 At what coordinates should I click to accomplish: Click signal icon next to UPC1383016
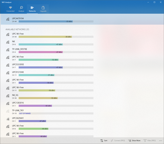click(8, 104)
